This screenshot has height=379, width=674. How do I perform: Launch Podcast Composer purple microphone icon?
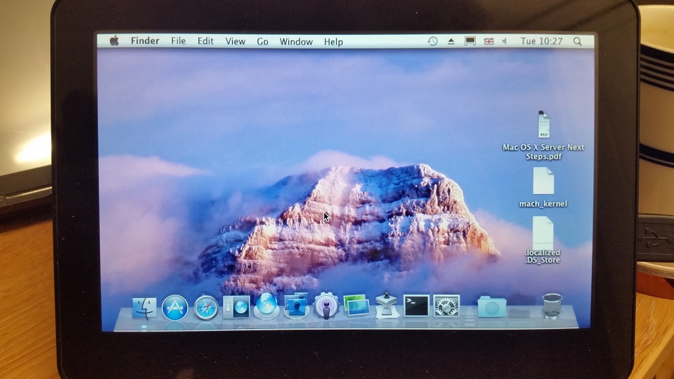click(x=326, y=306)
